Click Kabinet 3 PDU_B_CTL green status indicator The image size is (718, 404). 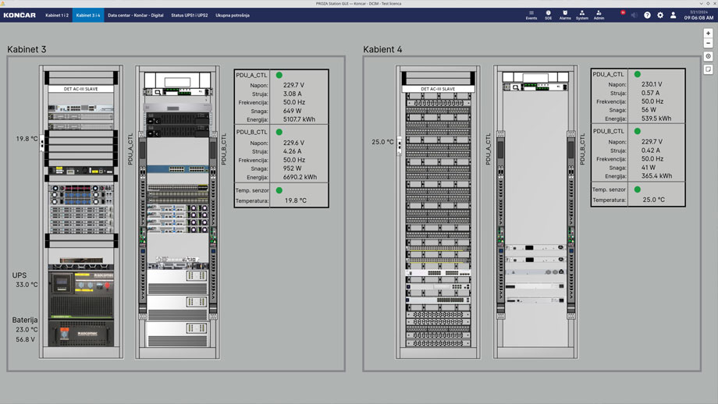[x=279, y=133]
